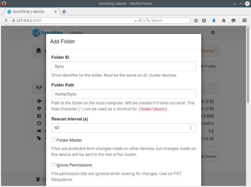
Task: Click the cloud upload rate icon
Action: point(39,108)
